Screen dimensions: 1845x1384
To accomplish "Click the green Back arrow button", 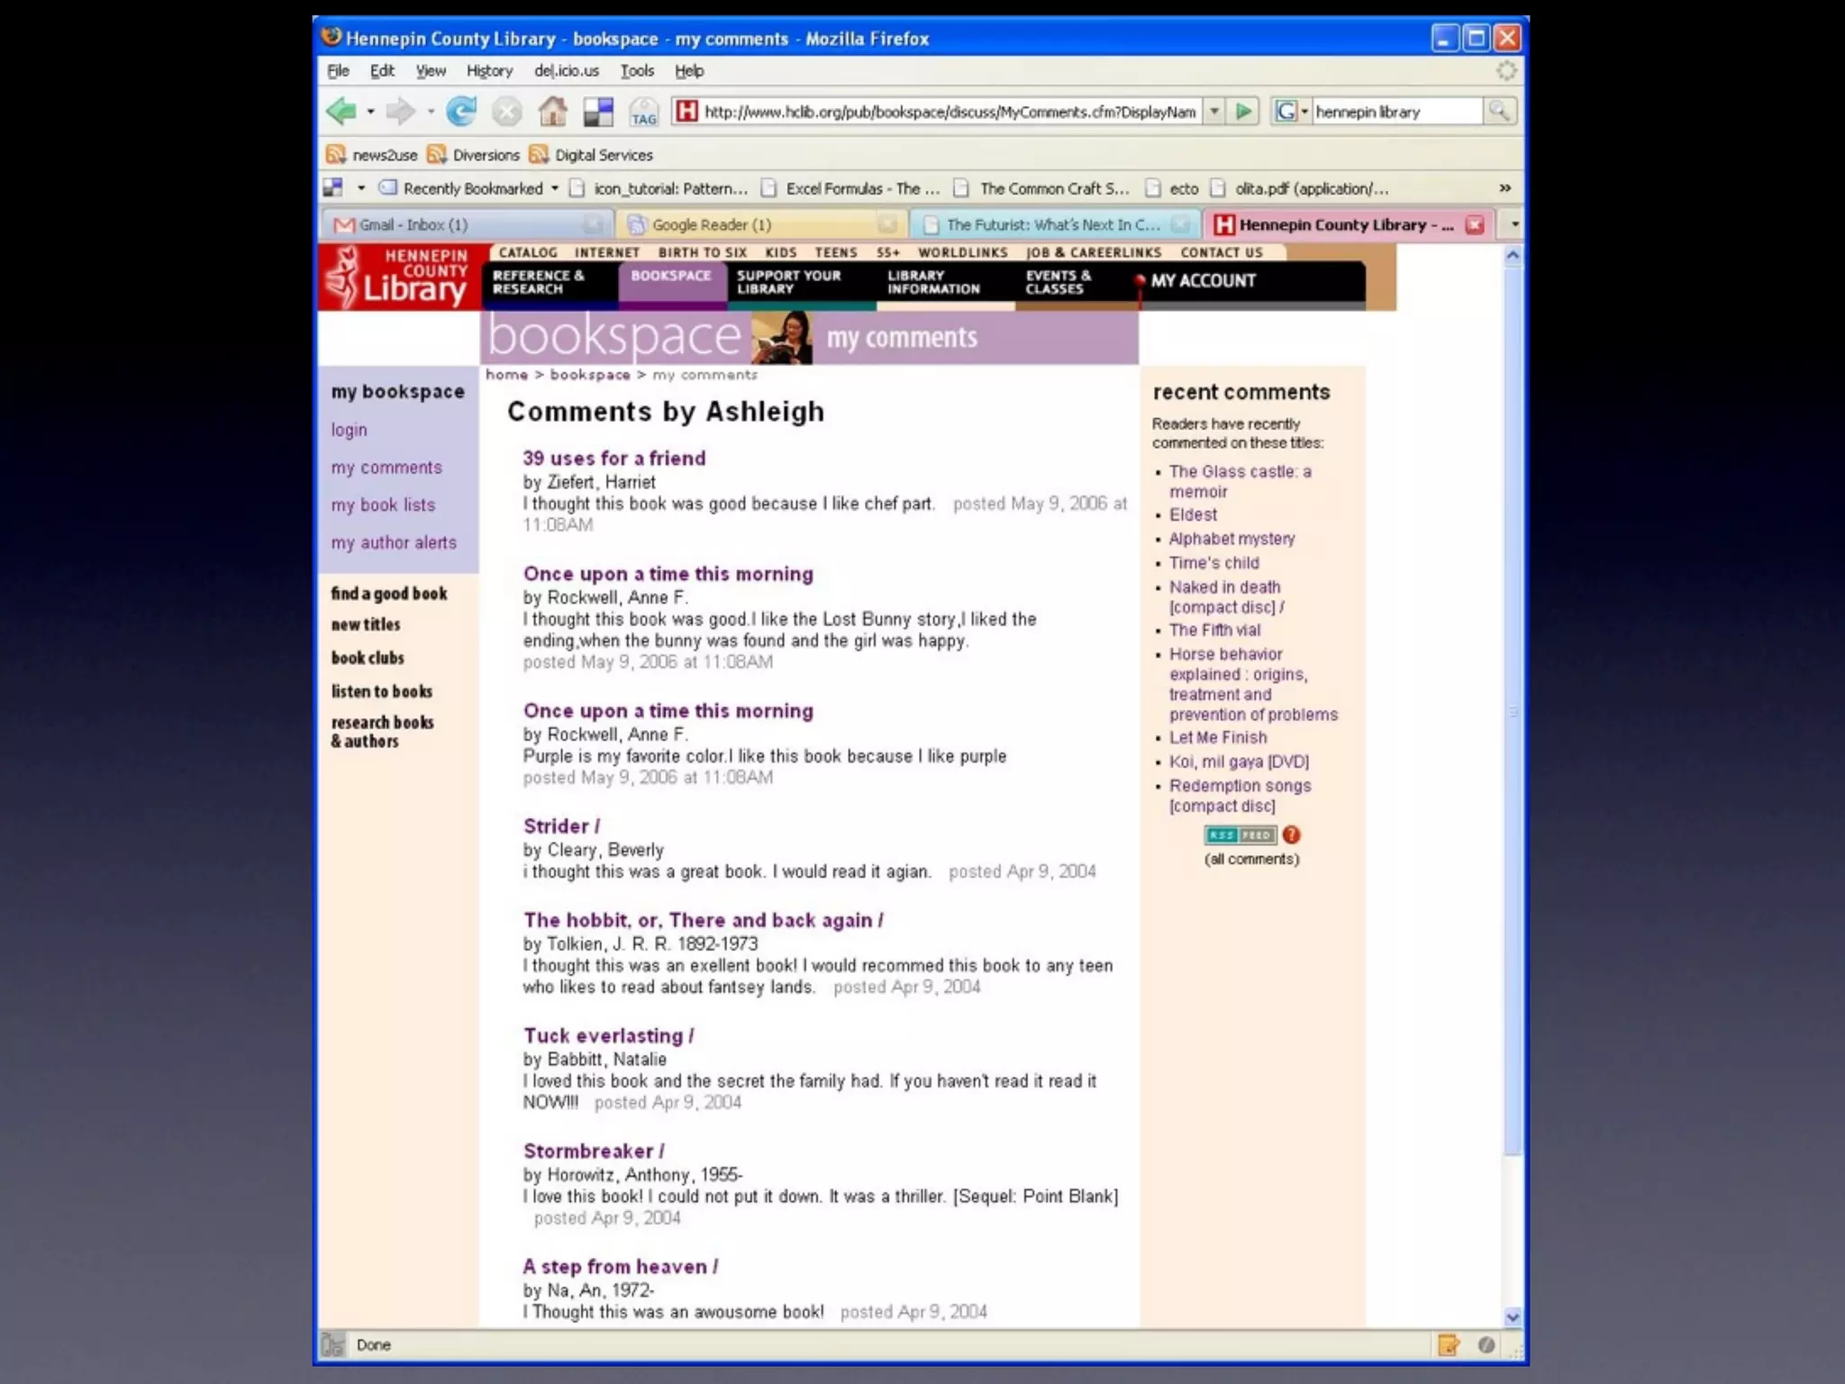I will click(341, 112).
